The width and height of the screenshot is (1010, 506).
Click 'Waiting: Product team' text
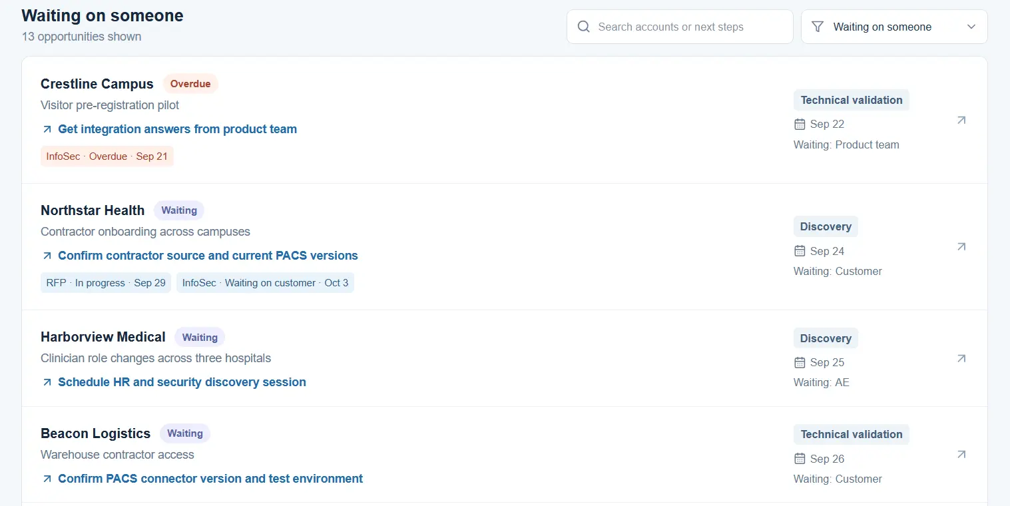846,144
